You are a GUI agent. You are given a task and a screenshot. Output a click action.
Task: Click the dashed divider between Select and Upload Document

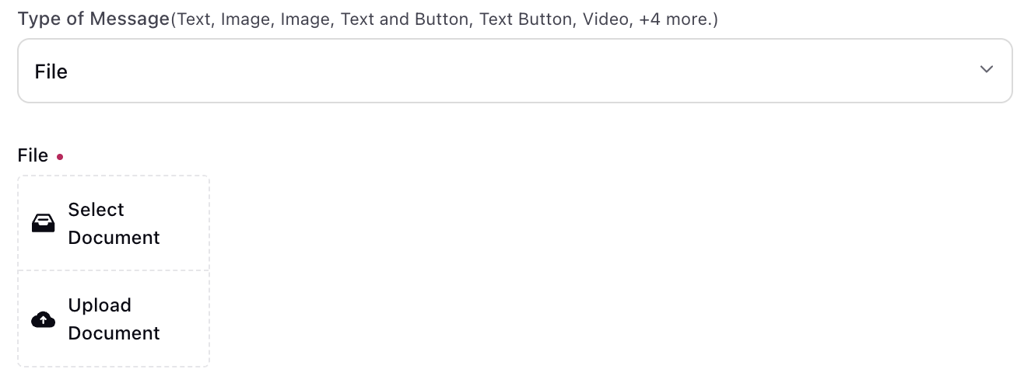click(x=114, y=271)
